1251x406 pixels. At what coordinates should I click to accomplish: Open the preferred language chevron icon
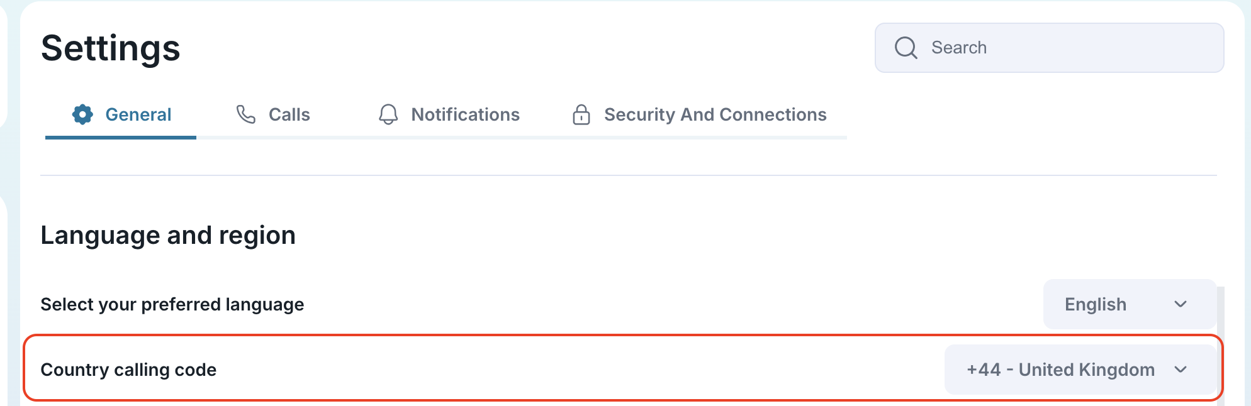pos(1181,304)
